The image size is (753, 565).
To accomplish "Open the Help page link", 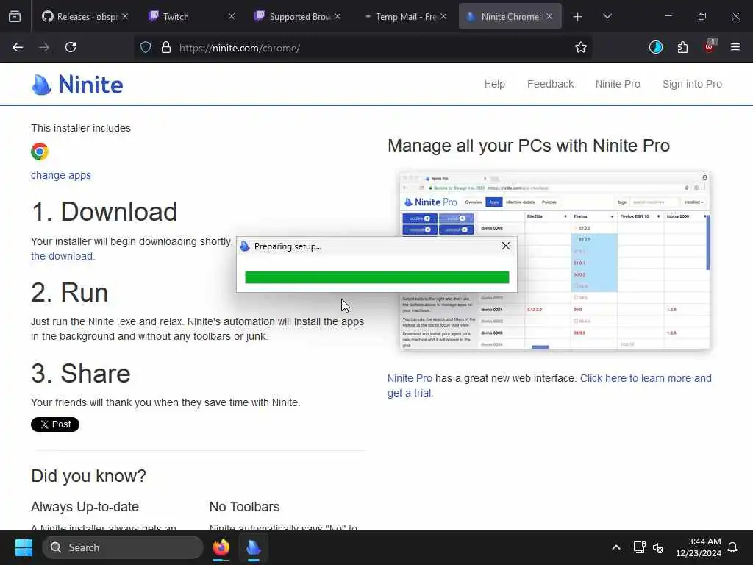I will tap(494, 84).
